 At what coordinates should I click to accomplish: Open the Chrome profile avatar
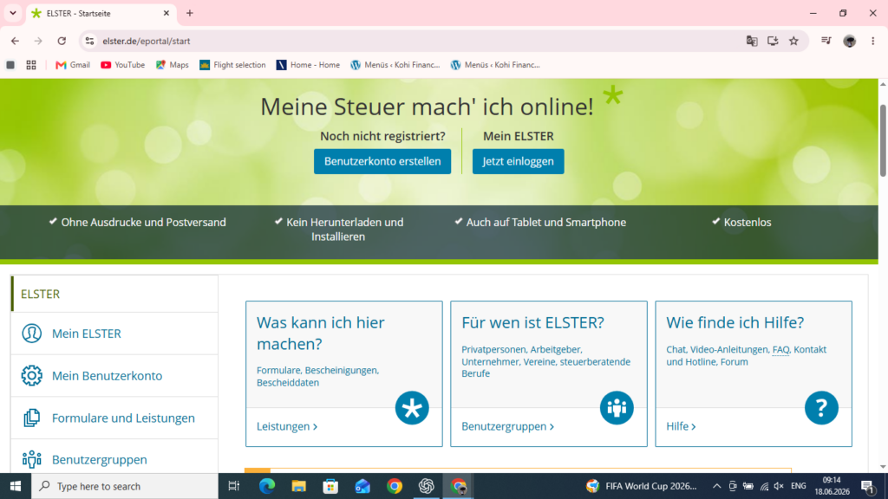pyautogui.click(x=850, y=41)
